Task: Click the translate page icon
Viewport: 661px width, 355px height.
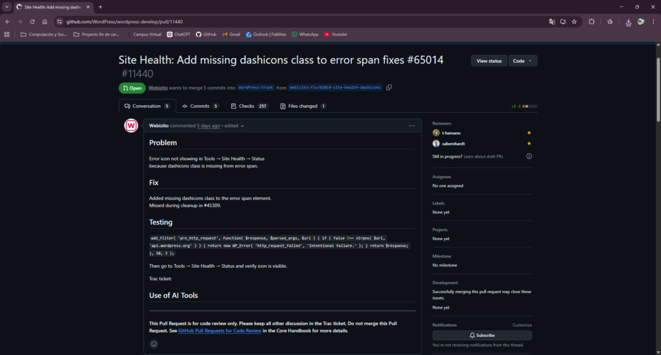Action: pyautogui.click(x=552, y=21)
